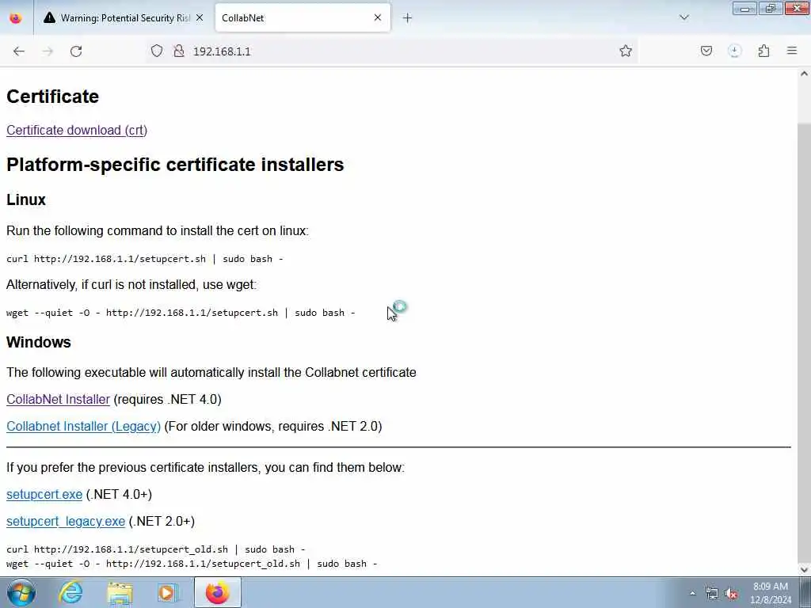Image resolution: width=811 pixels, height=608 pixels.
Task: Open the Firefox hamburger application menu
Action: tap(792, 51)
